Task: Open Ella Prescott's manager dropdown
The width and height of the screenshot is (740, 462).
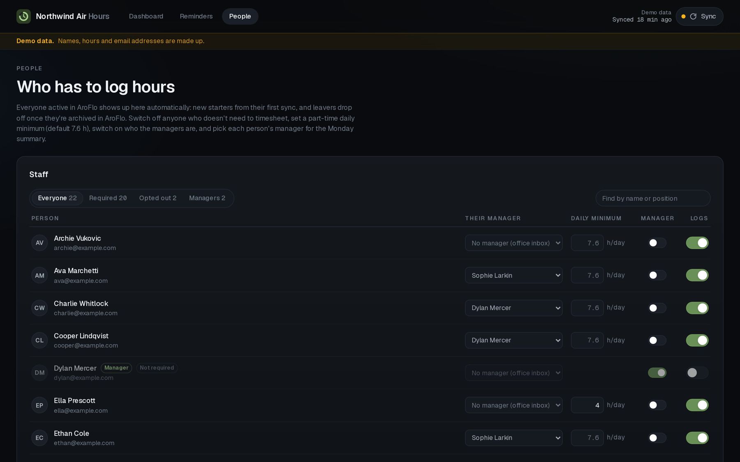Action: click(514, 405)
